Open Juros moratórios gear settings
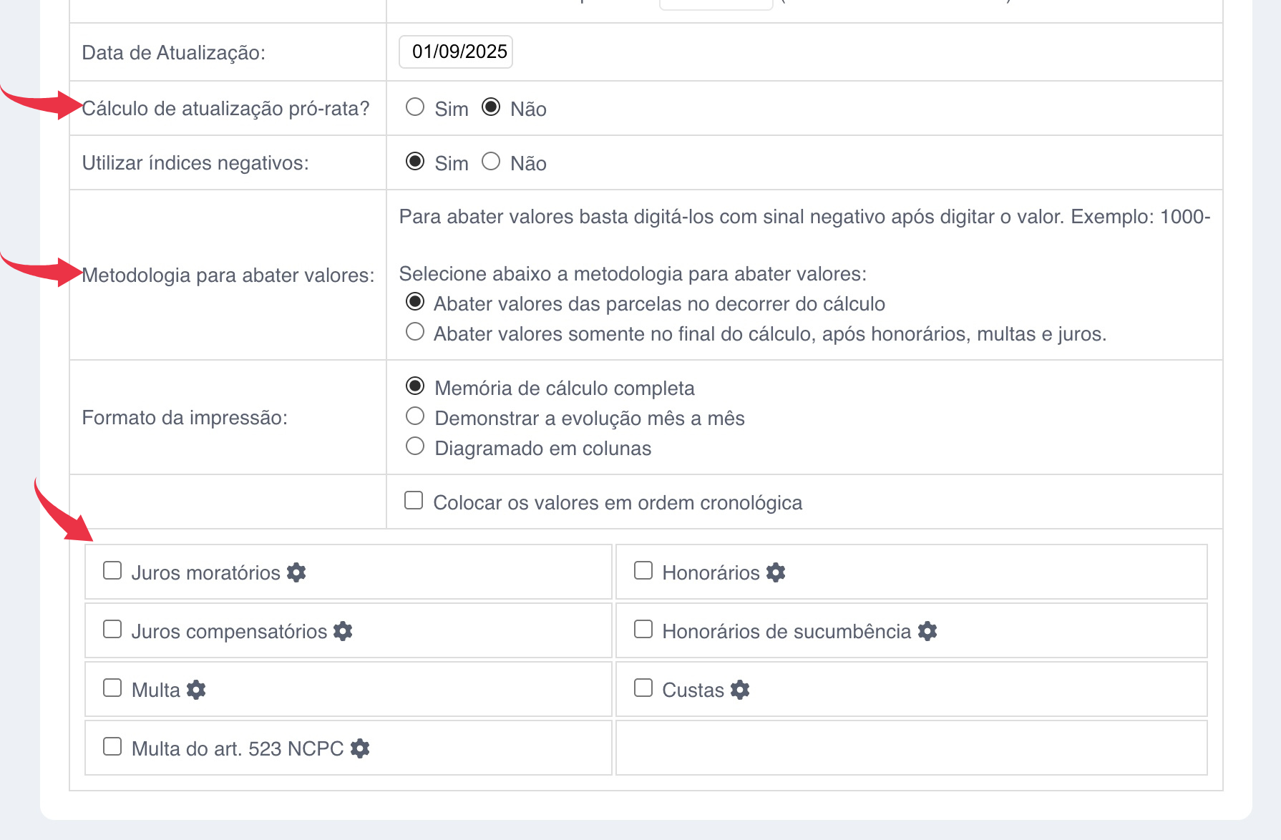Image resolution: width=1281 pixels, height=840 pixels. [296, 572]
